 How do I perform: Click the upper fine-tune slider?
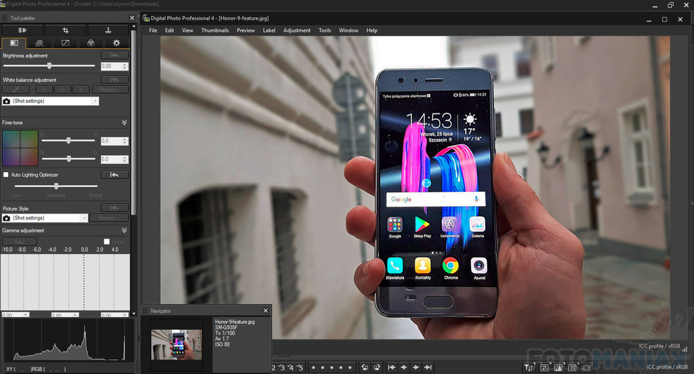tap(68, 141)
